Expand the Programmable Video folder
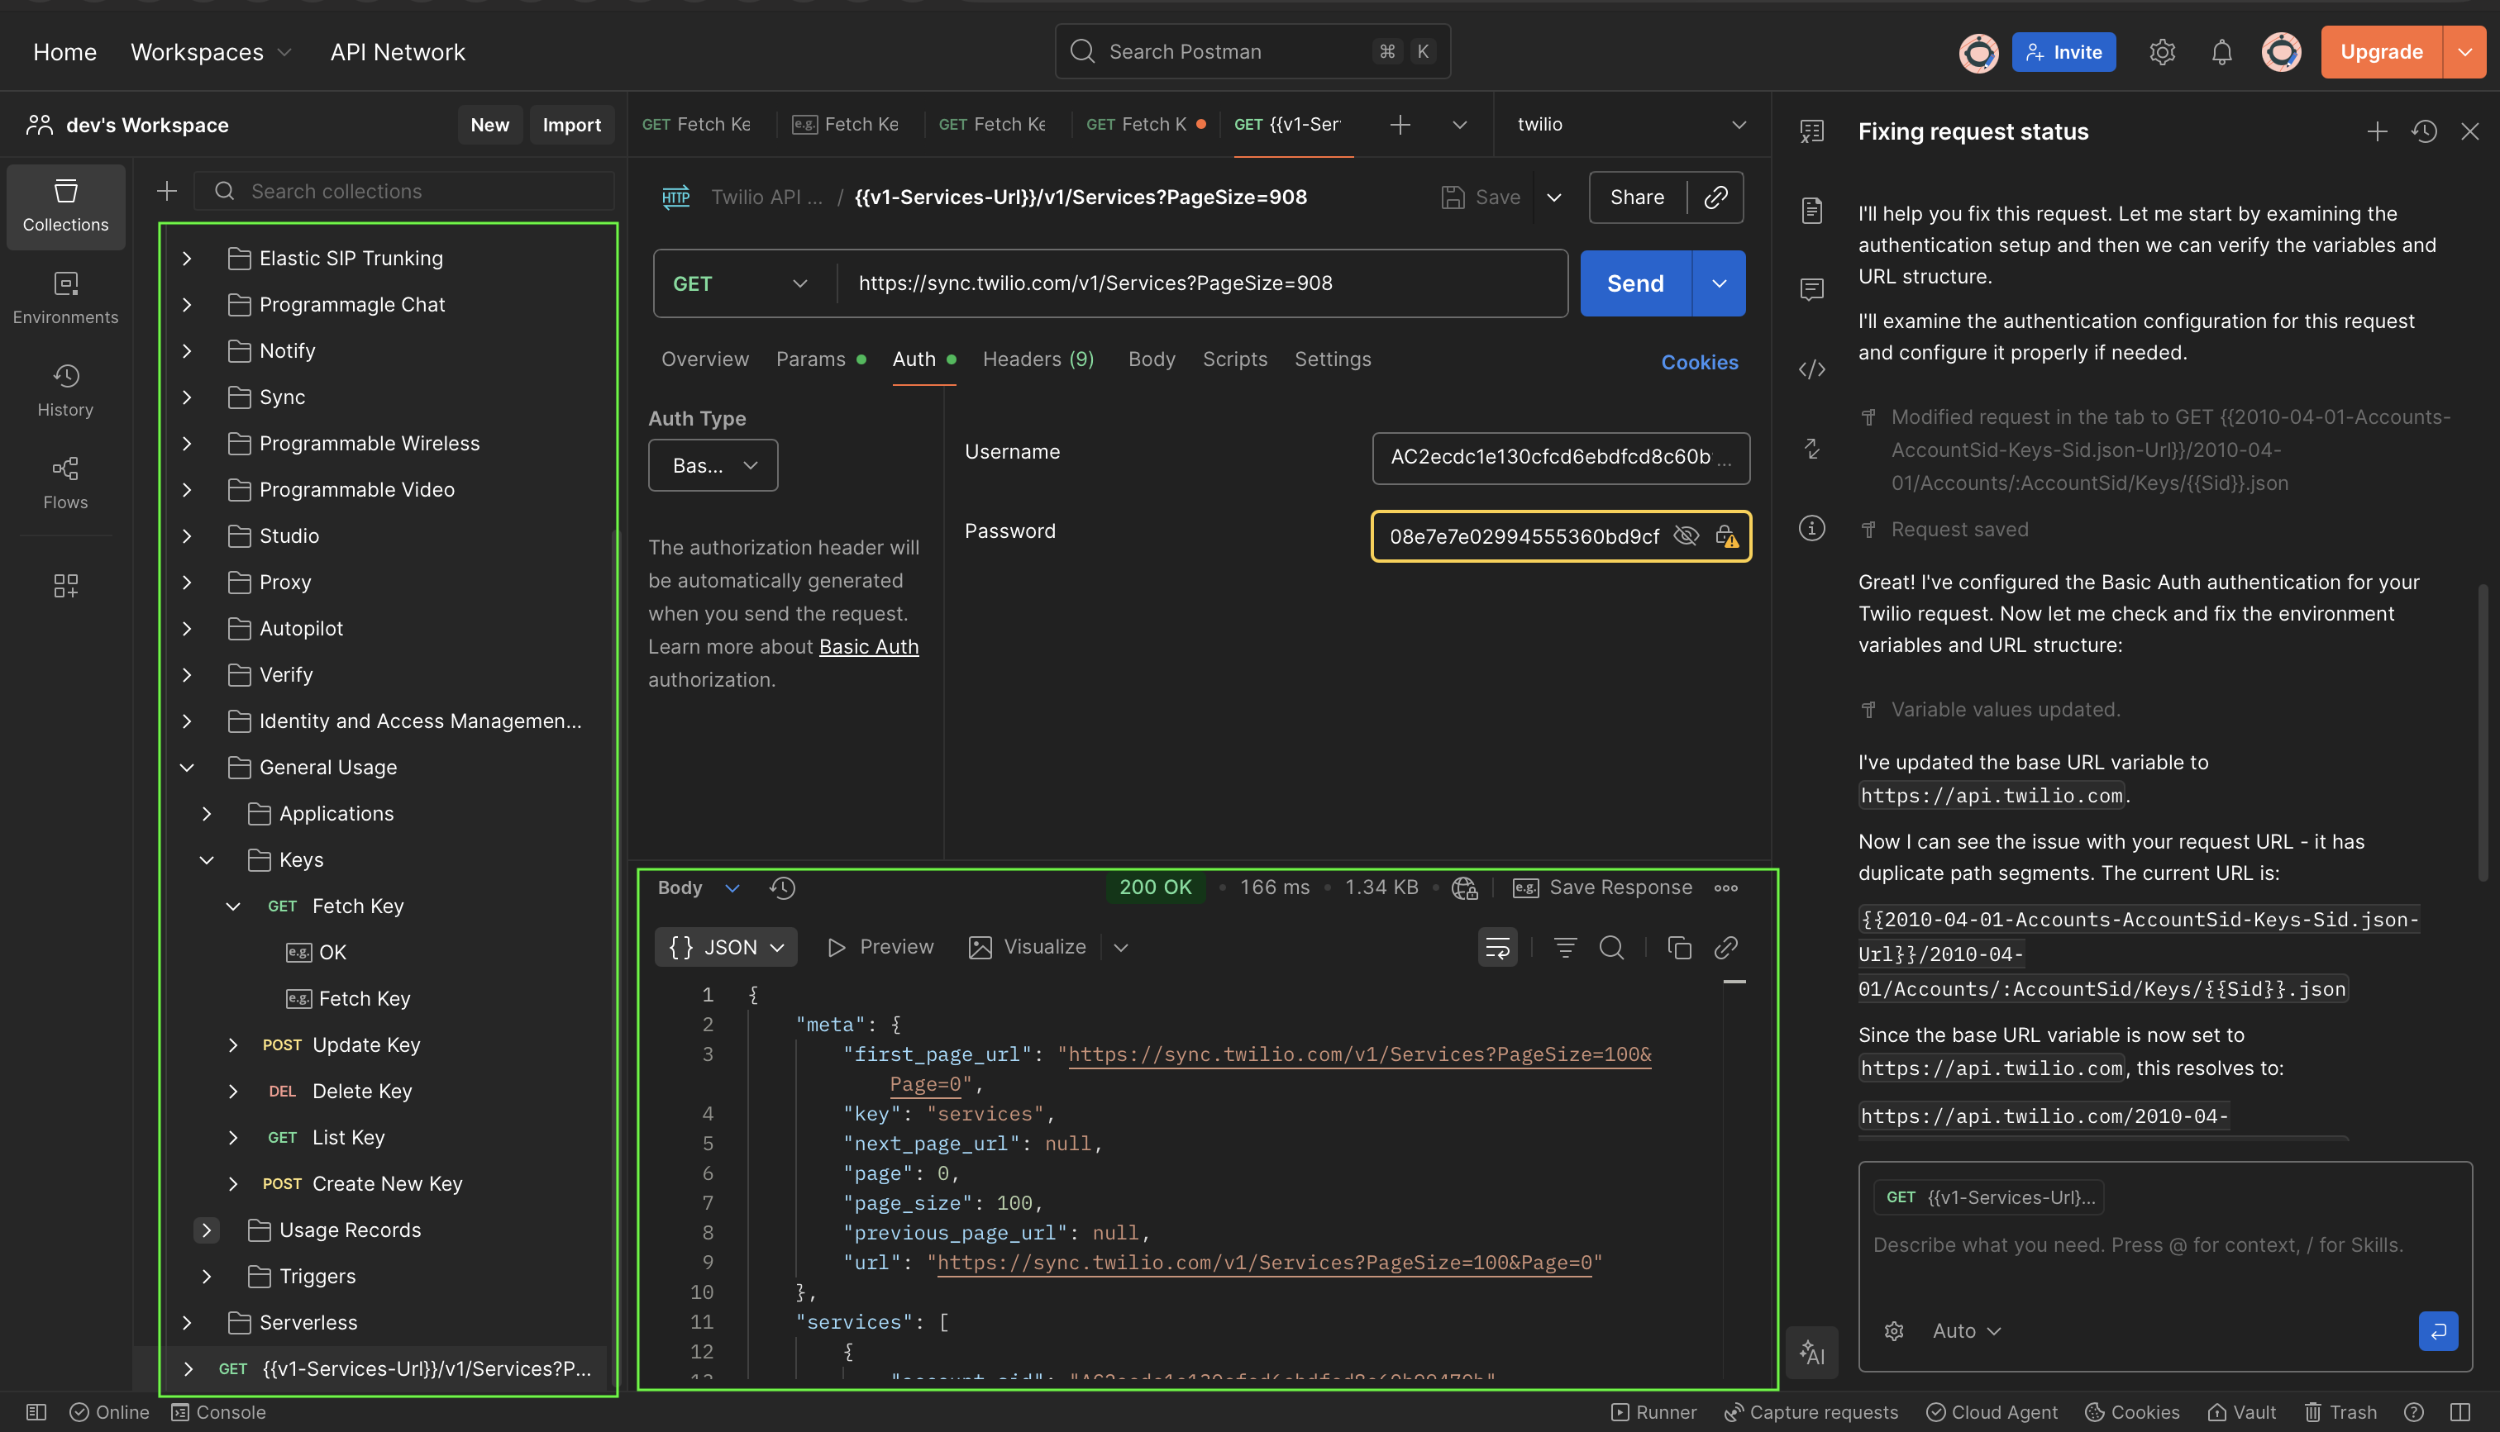Screen dimensions: 2500x1432 coord(187,490)
